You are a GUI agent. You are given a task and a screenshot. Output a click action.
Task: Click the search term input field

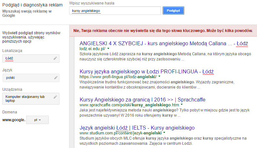115,11
